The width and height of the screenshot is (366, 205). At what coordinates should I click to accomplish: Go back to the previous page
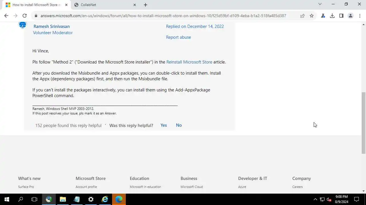pyautogui.click(x=6, y=16)
